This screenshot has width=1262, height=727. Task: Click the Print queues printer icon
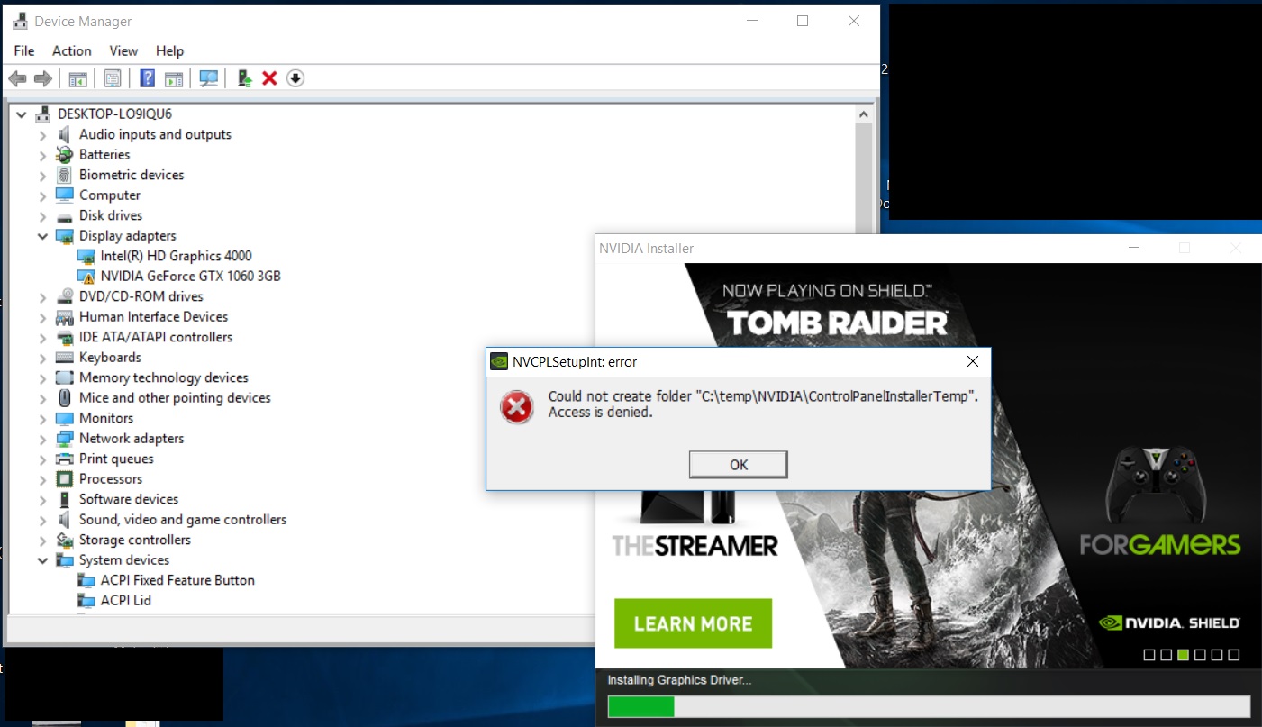tap(64, 459)
